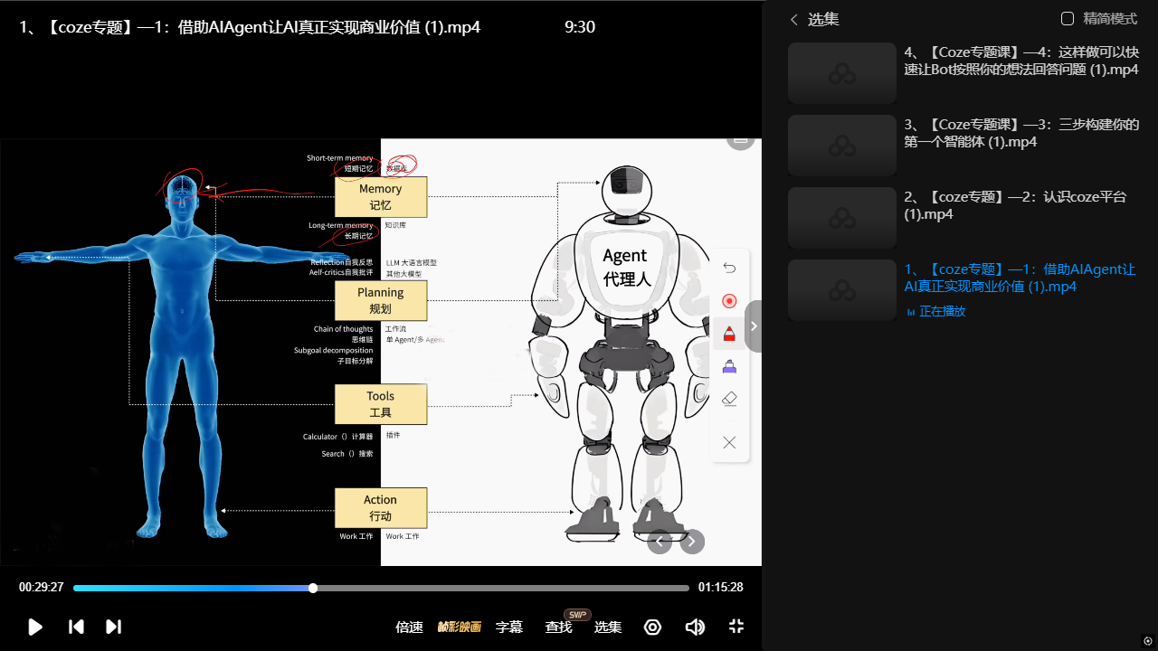The height and width of the screenshot is (651, 1158).
Task: Open the 倍速 playback speed menu
Action: 409,627
